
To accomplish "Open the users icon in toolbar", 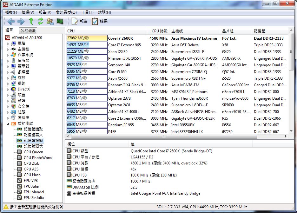I will click(50, 21).
